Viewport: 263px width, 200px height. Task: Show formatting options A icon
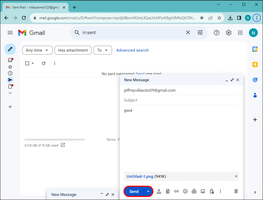pyautogui.click(x=159, y=191)
